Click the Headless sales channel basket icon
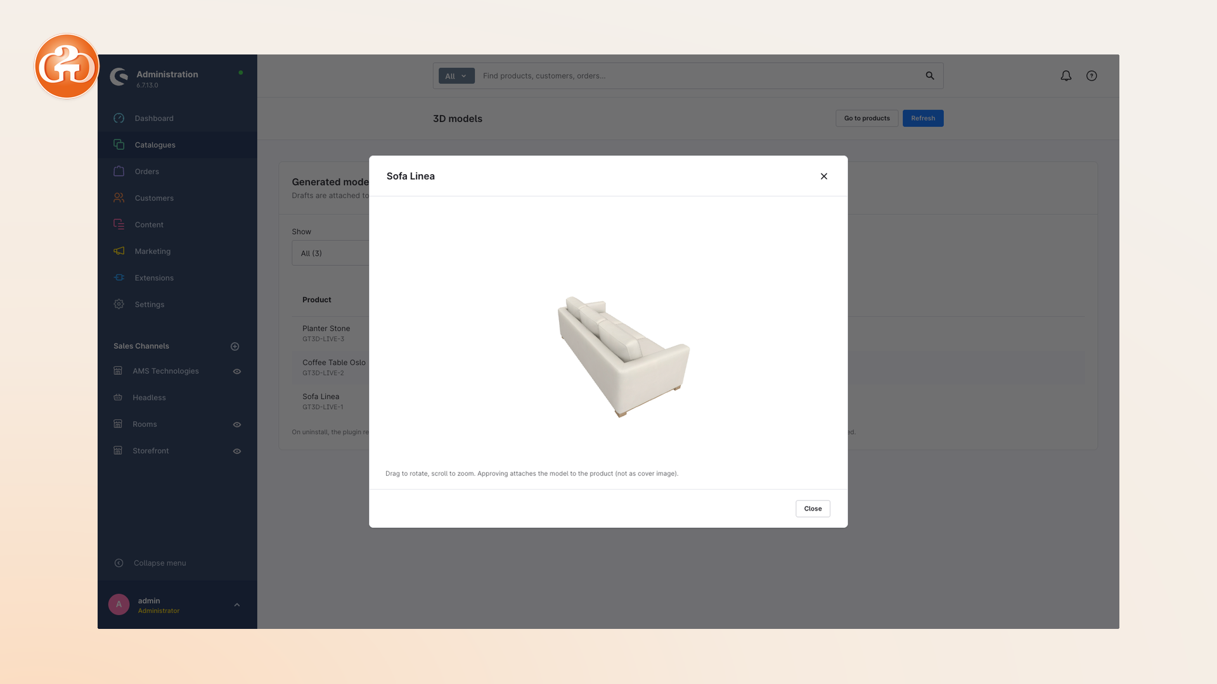The image size is (1217, 684). coord(118,398)
